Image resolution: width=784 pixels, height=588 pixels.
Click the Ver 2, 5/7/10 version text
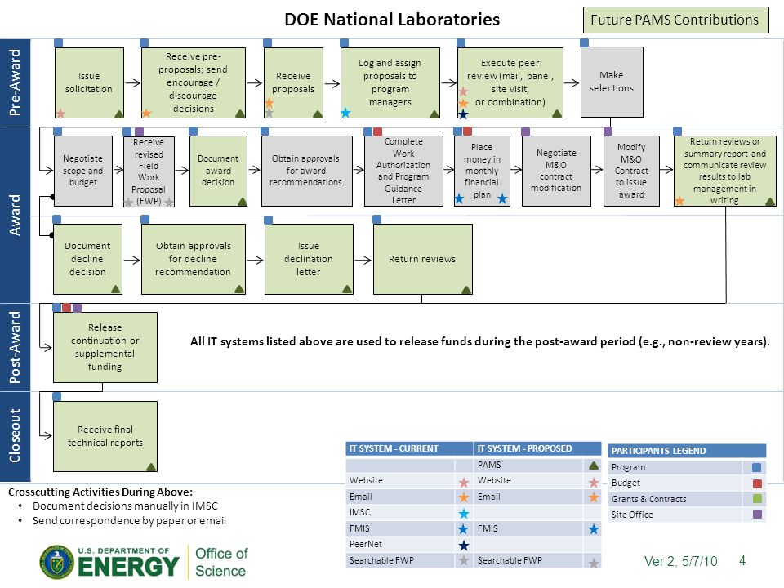click(680, 561)
